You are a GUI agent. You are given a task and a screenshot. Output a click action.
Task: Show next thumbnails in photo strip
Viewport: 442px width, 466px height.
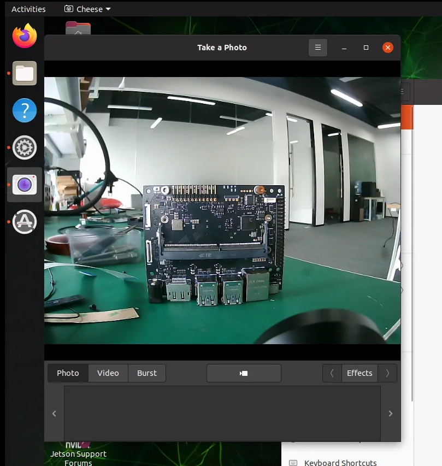pyautogui.click(x=391, y=414)
